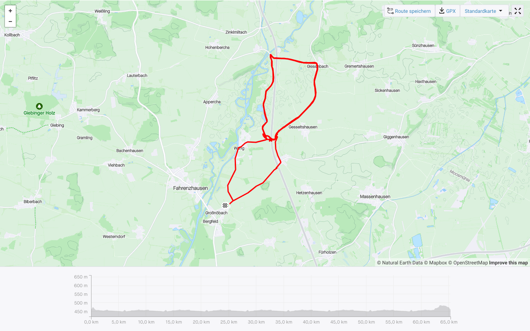Click the Massenhausen town label
The height and width of the screenshot is (331, 530).
coord(375,197)
